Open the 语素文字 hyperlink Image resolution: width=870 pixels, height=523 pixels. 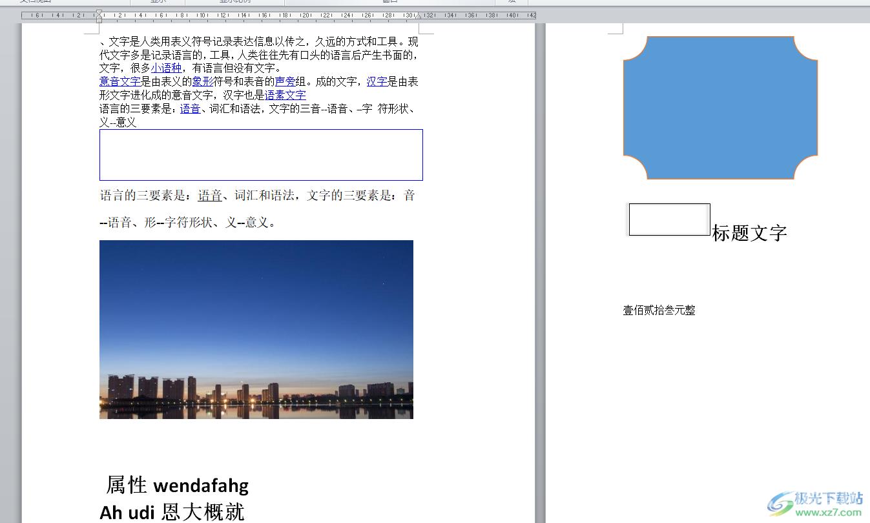coord(285,96)
